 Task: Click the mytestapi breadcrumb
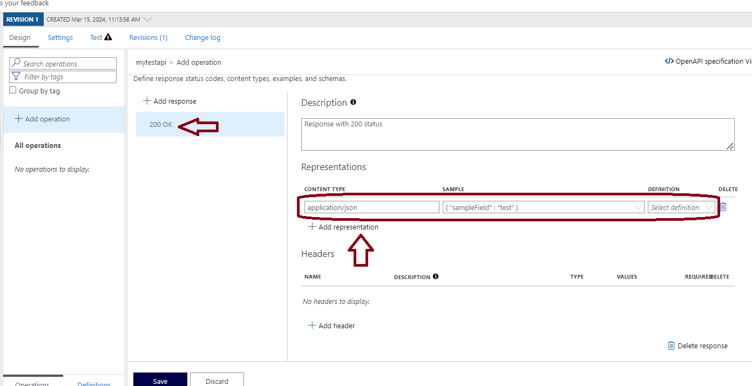point(151,62)
